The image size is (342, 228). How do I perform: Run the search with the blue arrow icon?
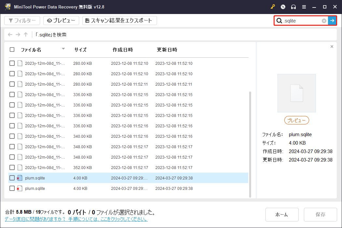click(332, 21)
